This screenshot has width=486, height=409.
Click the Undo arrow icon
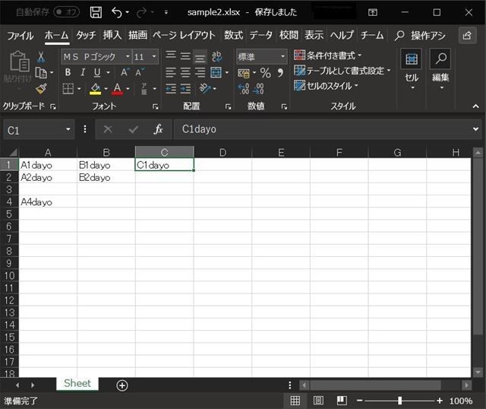tap(116, 12)
